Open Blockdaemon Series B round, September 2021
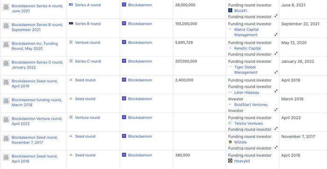327x169 pixels. point(37,27)
